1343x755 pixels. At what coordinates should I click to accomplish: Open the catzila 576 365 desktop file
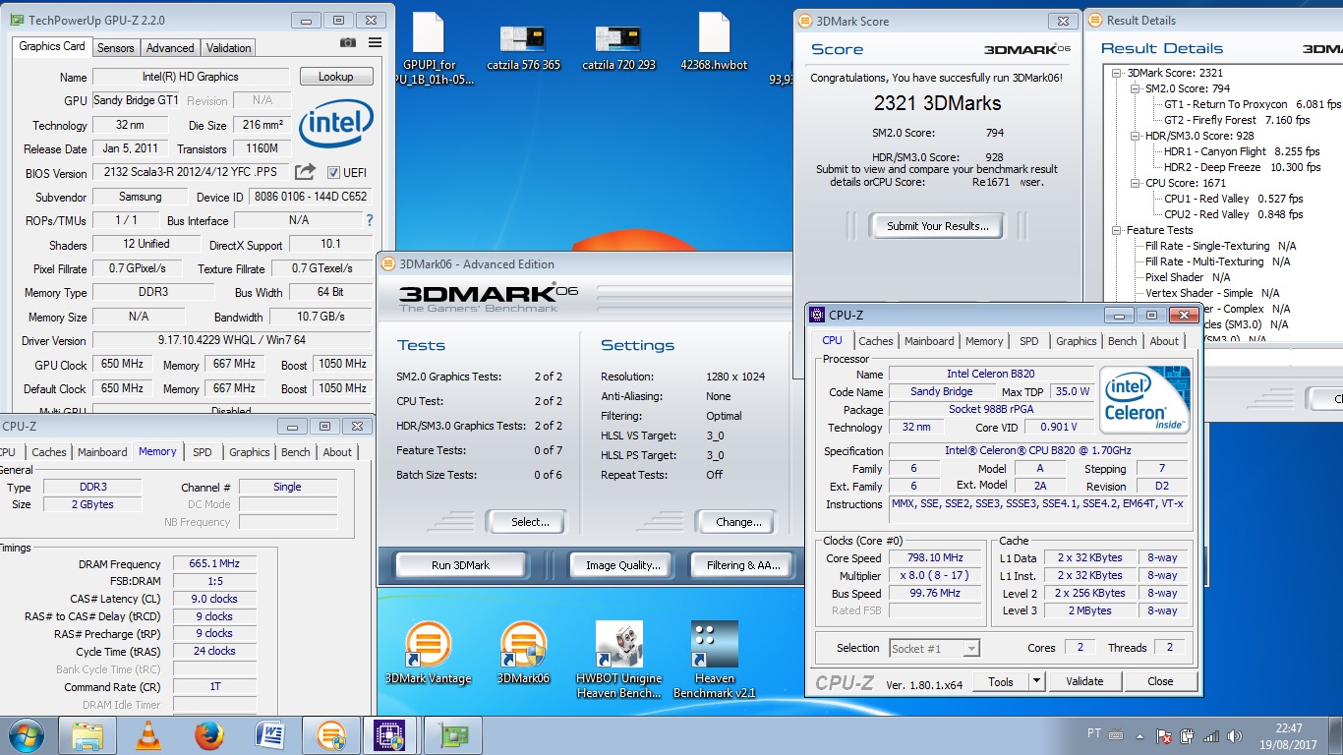523,46
